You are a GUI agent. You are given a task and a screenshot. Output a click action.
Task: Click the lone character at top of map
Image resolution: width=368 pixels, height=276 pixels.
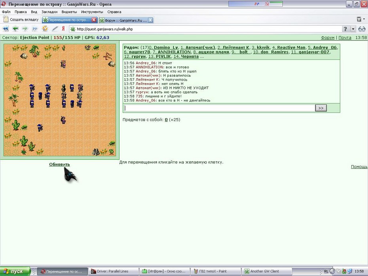(63, 64)
